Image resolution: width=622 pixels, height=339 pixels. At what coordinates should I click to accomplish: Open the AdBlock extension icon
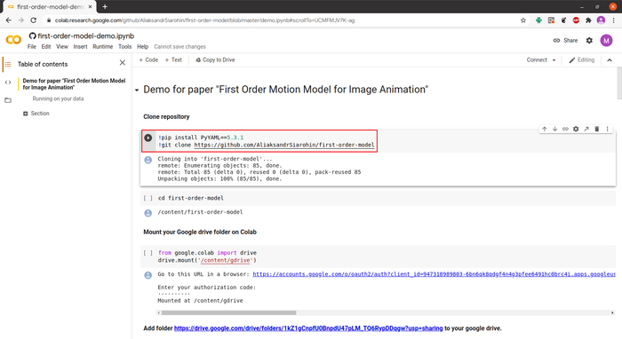point(576,20)
